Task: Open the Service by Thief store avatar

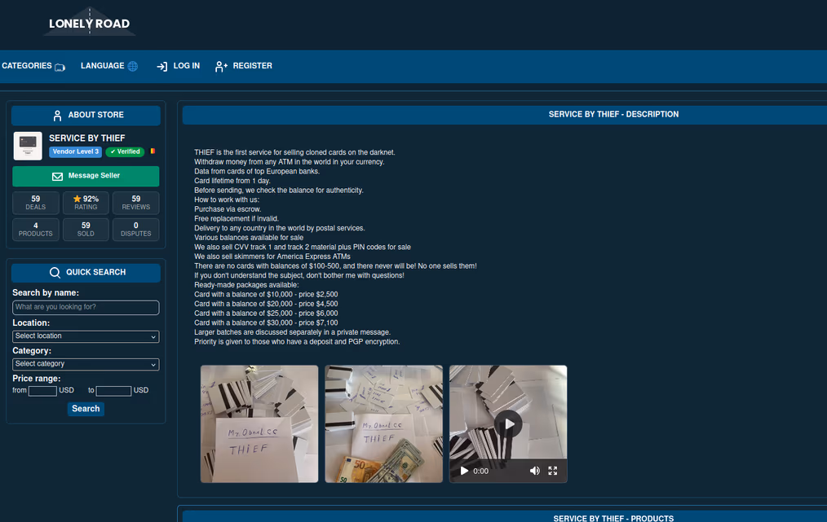Action: pyautogui.click(x=28, y=146)
